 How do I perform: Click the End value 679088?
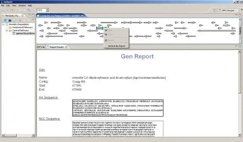point(77,90)
